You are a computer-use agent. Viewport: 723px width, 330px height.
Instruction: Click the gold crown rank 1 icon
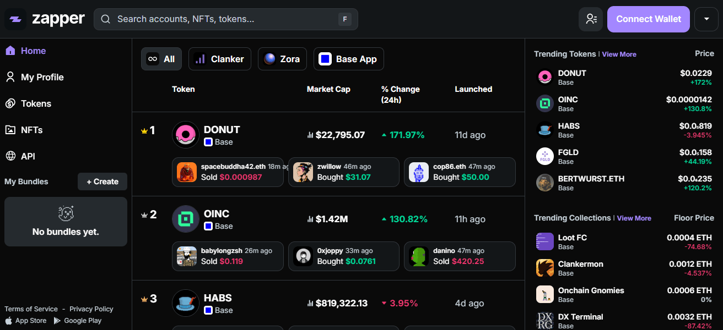tap(145, 131)
